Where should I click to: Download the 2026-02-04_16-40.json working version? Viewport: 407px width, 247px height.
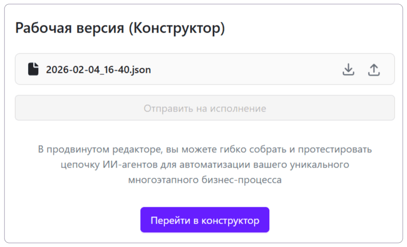pyautogui.click(x=348, y=69)
